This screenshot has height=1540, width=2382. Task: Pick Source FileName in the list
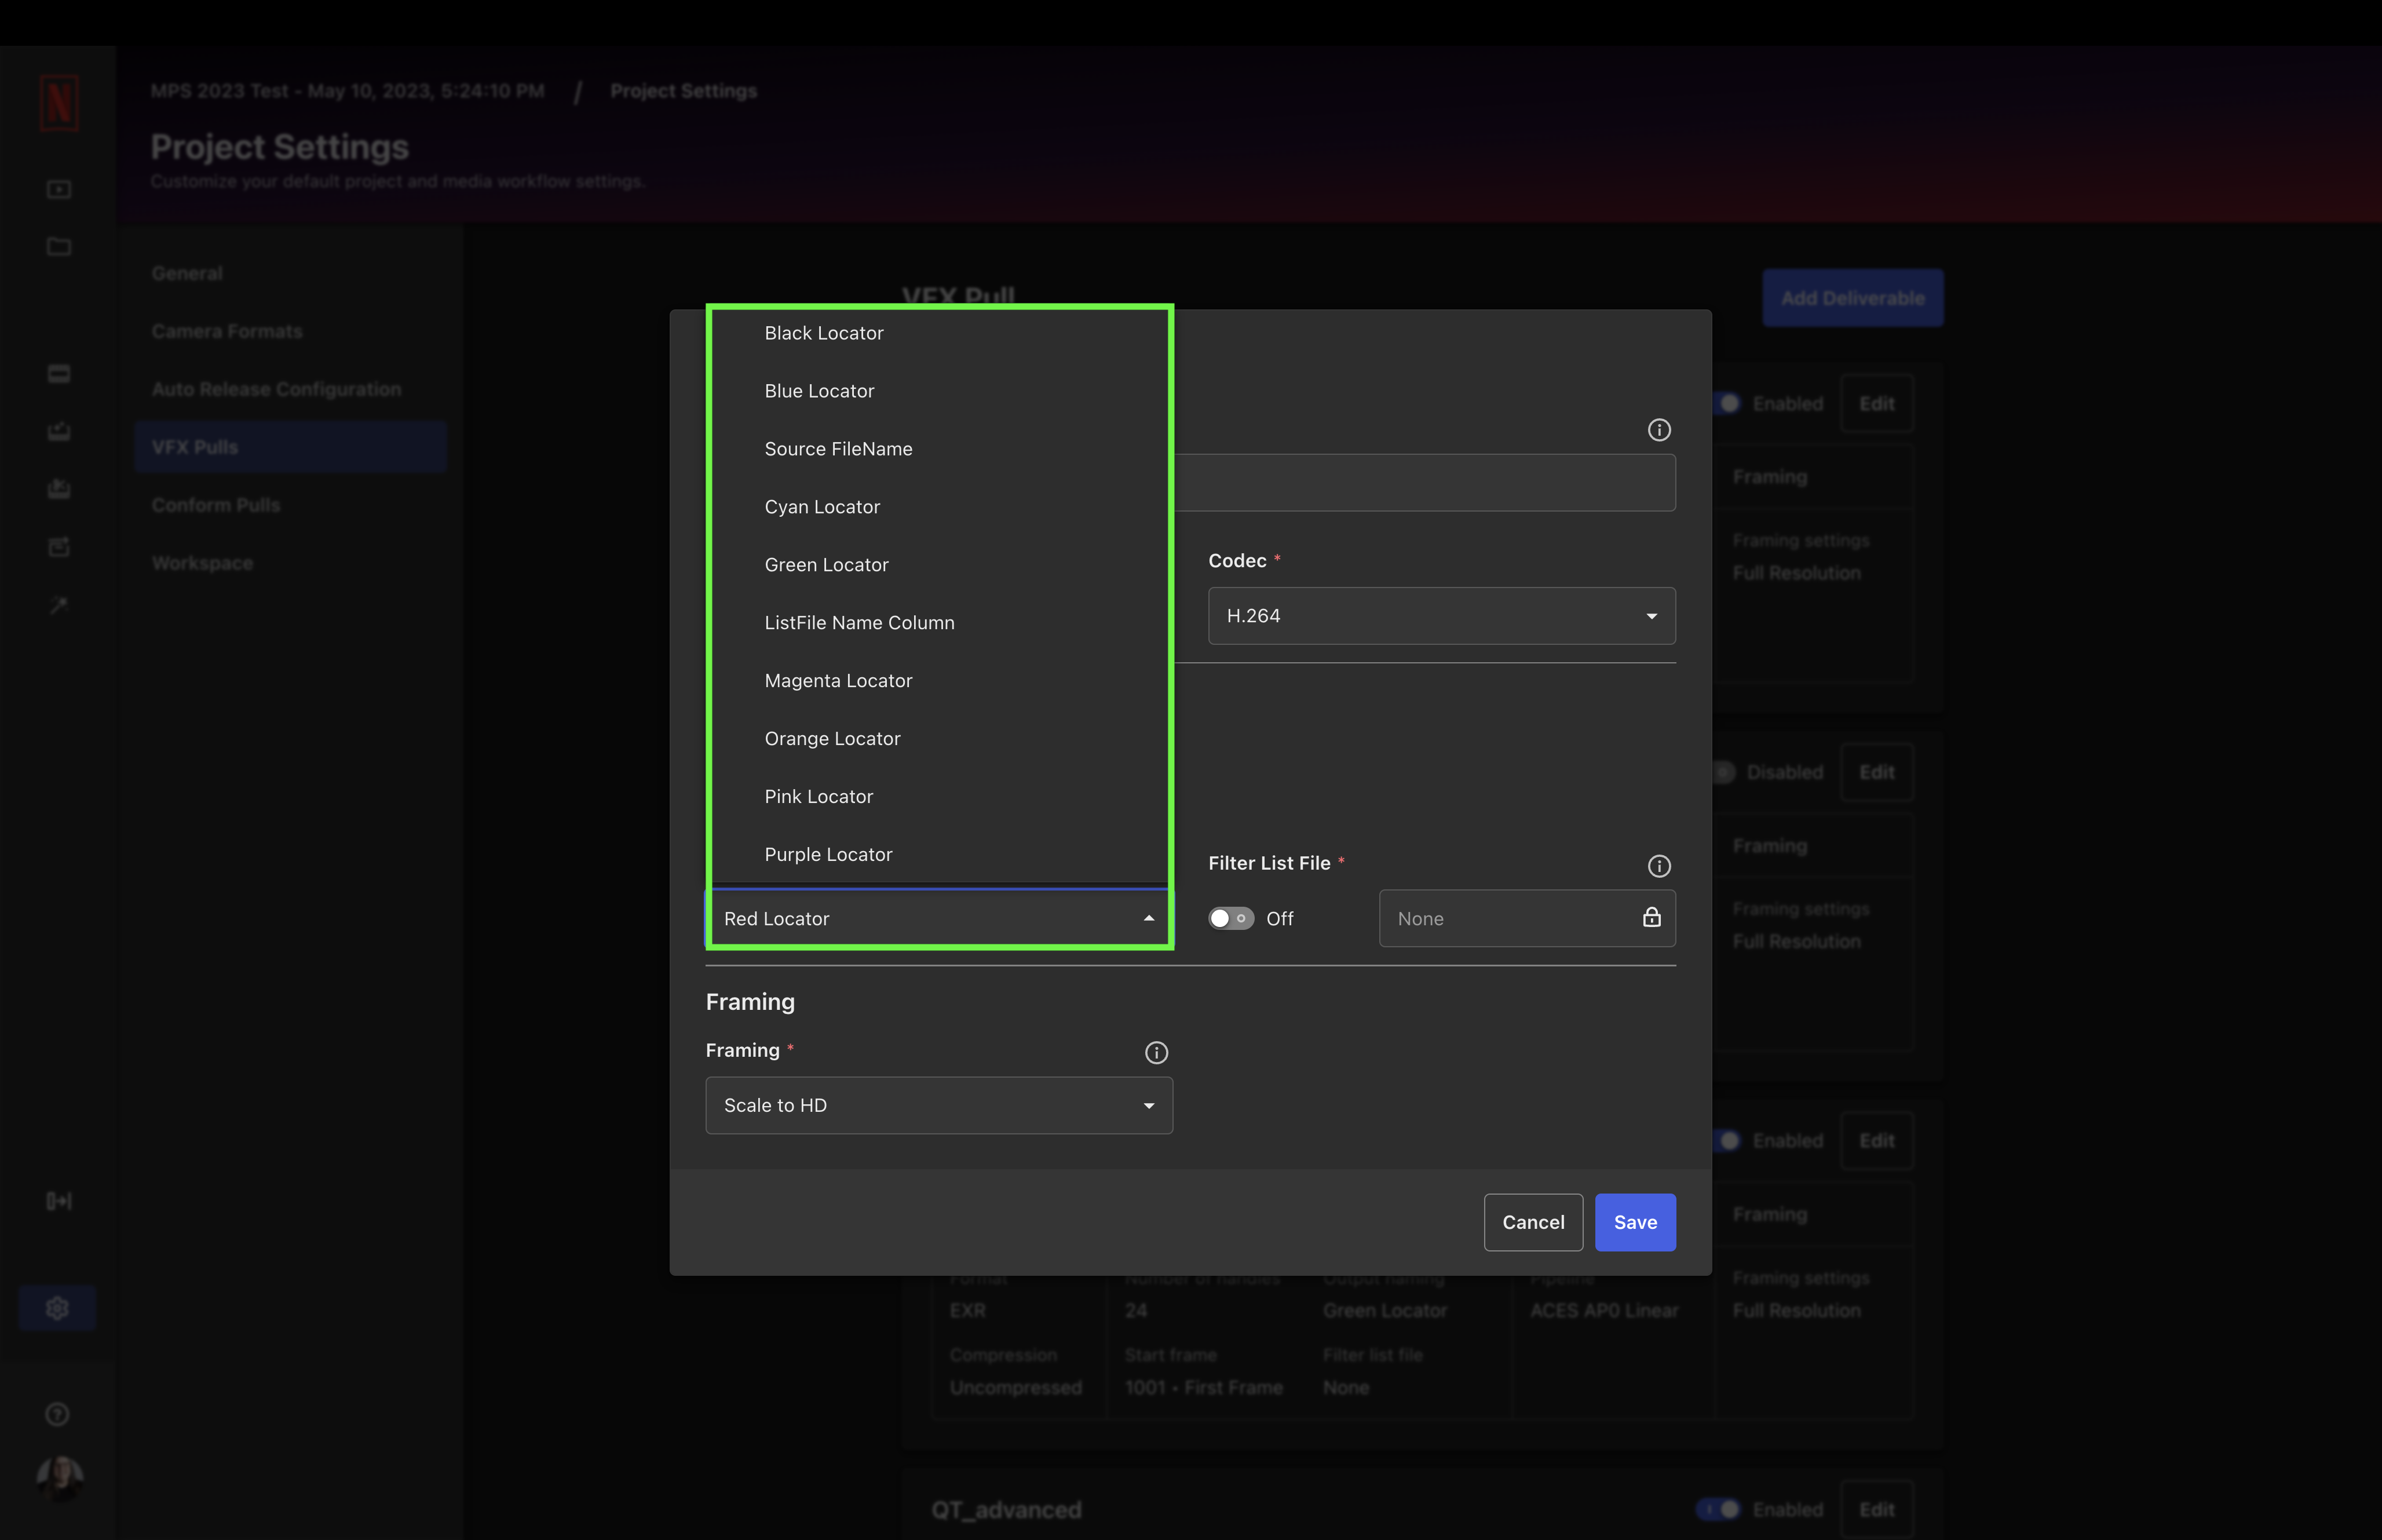[x=938, y=449]
